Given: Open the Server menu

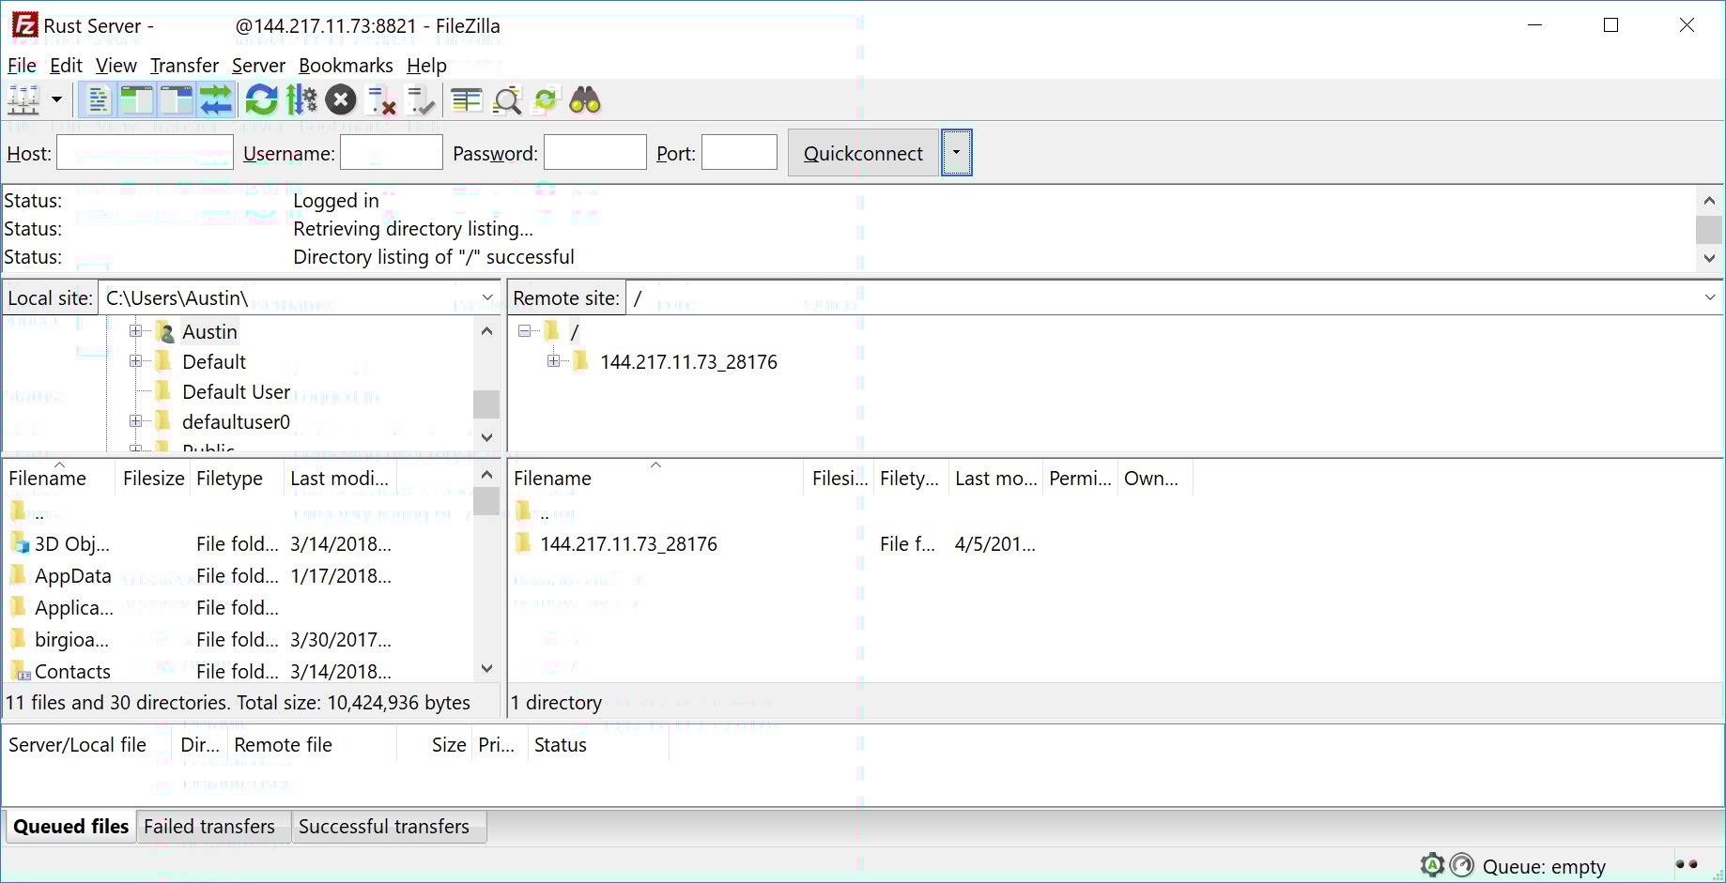Looking at the screenshot, I should (258, 66).
